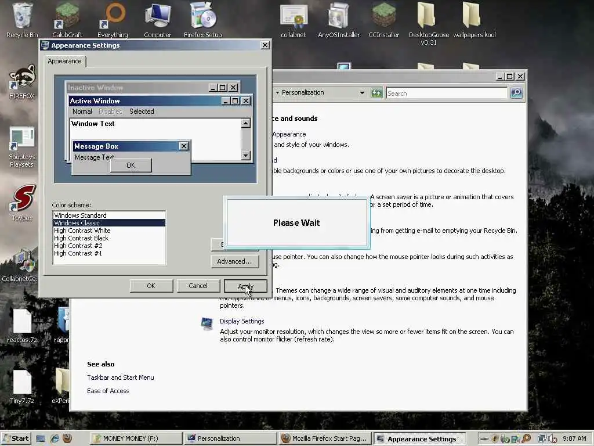Viewport: 594px width, 446px height.
Task: Open the Advanced... appearance options
Action: (234, 261)
